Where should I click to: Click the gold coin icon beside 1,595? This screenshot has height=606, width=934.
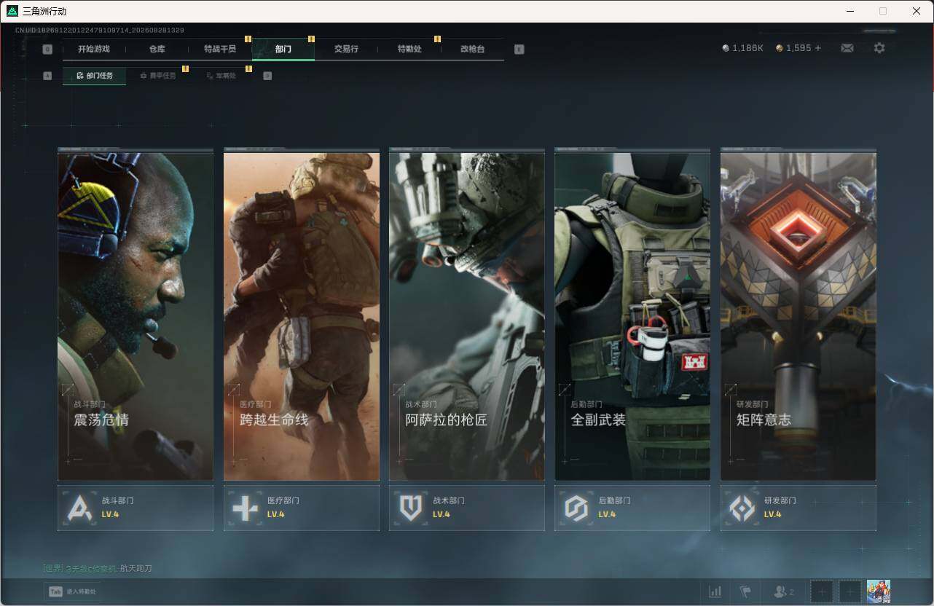780,48
